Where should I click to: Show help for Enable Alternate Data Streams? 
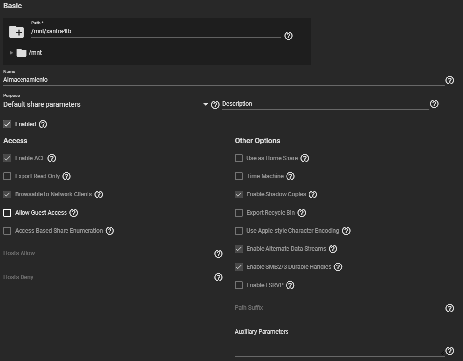tap(333, 249)
